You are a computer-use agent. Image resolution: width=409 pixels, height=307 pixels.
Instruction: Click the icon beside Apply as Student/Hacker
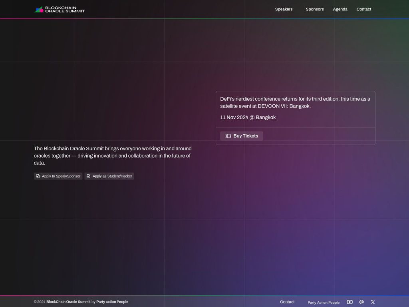click(89, 176)
